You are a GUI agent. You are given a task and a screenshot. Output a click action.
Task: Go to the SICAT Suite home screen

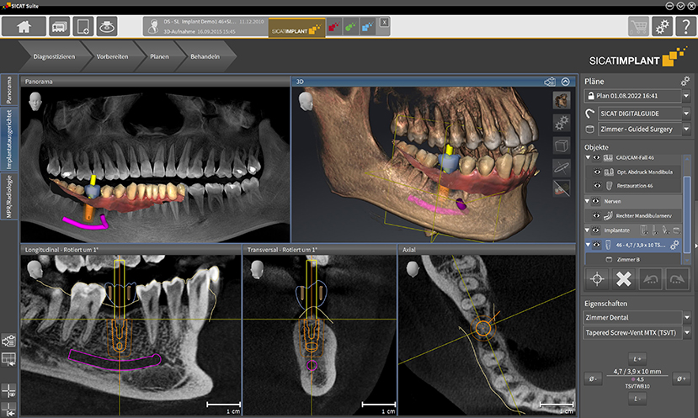(24, 26)
